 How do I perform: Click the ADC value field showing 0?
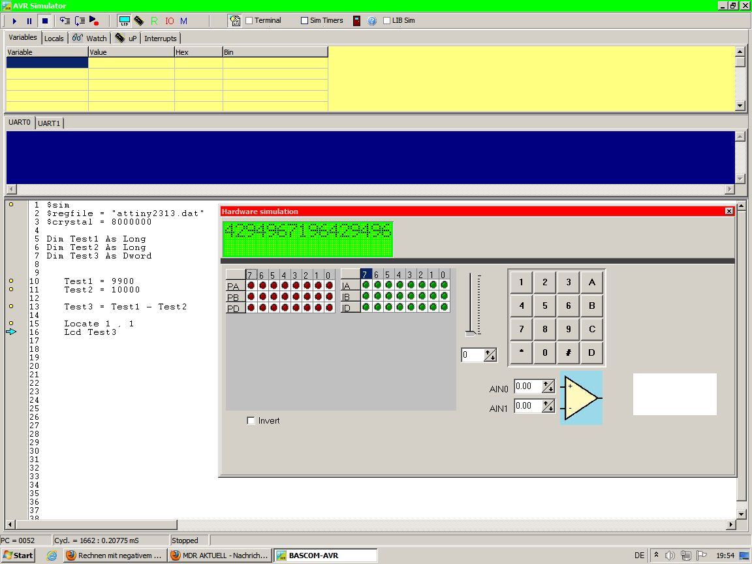pyautogui.click(x=473, y=355)
